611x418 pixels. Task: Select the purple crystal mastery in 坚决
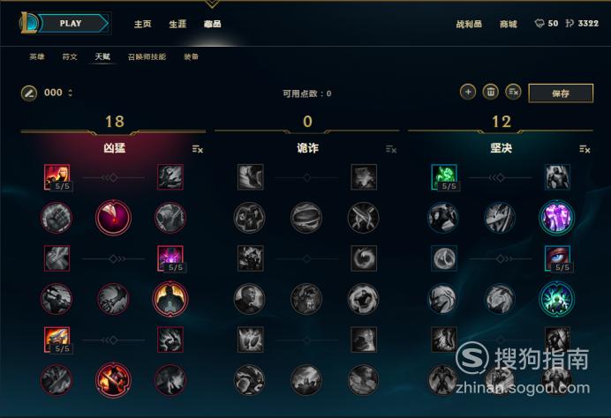557,218
